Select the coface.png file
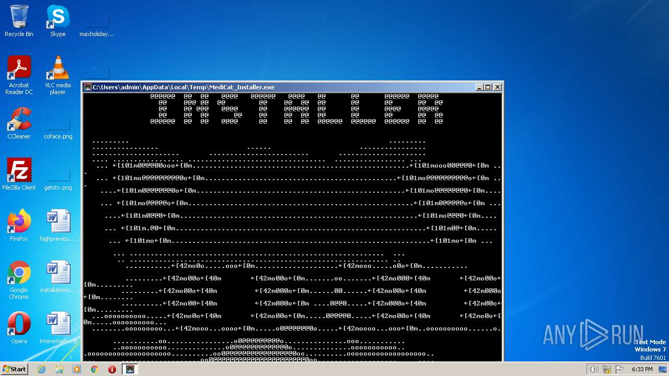The image size is (669, 376). tap(58, 126)
